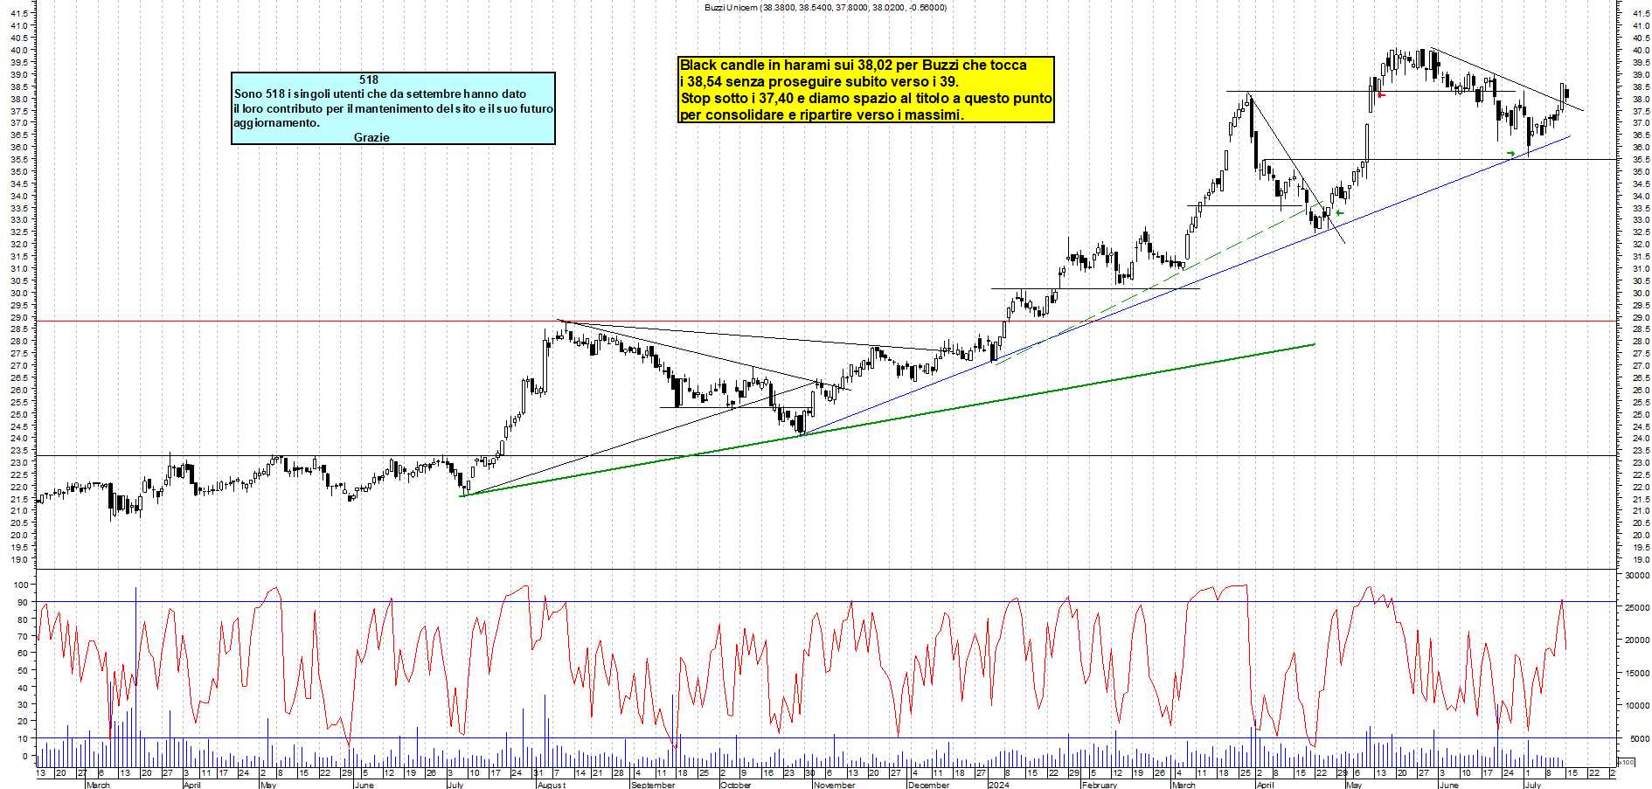This screenshot has height=789, width=1652.
Task: Click the Buzzi Unicem chart title text
Action: (x=825, y=7)
